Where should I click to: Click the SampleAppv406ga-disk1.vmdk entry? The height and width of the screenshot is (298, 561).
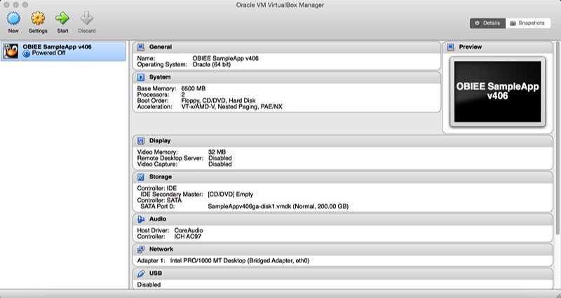[x=278, y=206]
